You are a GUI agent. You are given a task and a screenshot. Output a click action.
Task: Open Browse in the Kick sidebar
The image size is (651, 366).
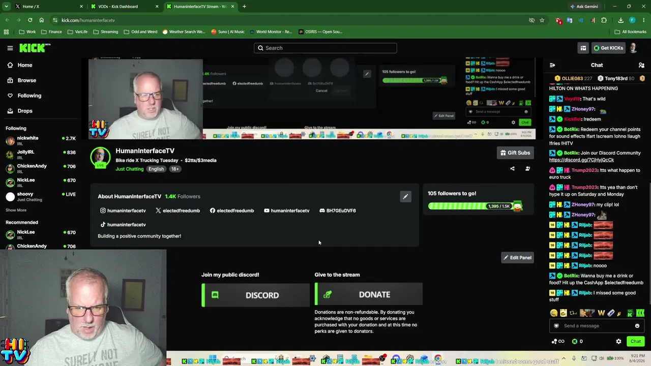tap(22, 80)
